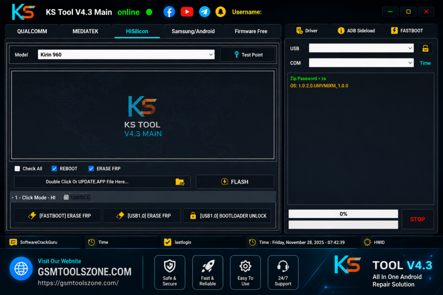Image resolution: width=443 pixels, height=295 pixels.
Task: Open the ADB Sideload tab
Action: point(356,31)
